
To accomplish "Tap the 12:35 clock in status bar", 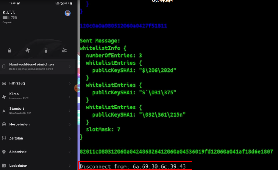I will (x=12, y=4).
